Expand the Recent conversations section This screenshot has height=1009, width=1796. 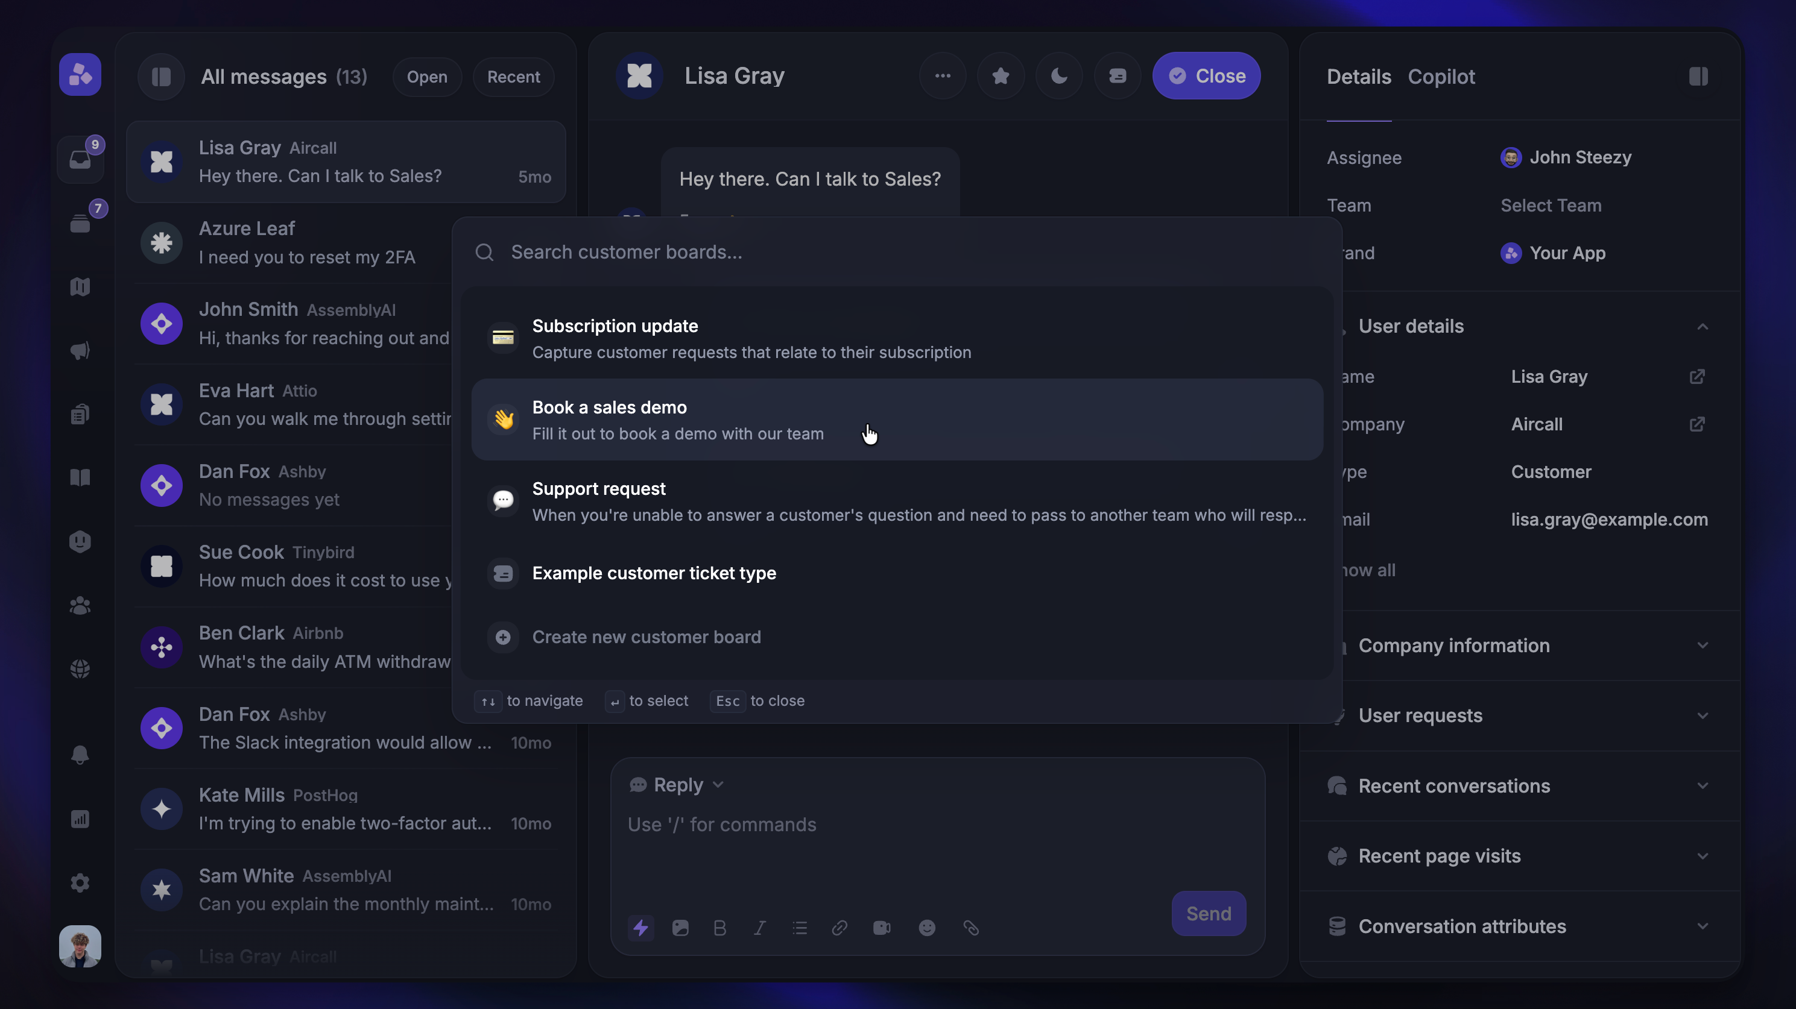(x=1520, y=786)
